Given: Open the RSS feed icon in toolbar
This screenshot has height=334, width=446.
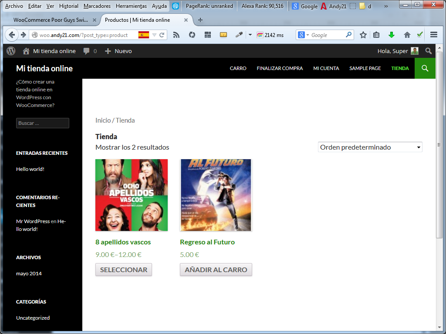Looking at the screenshot, I should [x=176, y=35].
